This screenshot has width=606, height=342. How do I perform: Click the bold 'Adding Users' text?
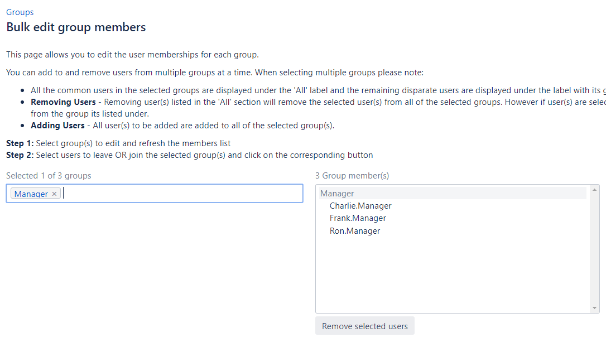(x=57, y=126)
